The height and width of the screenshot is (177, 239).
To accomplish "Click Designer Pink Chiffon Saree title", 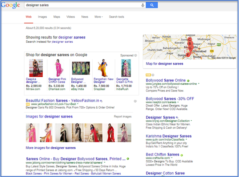I will click(x=57, y=80).
